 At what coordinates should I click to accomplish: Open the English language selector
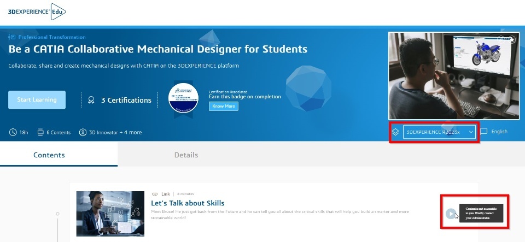(499, 132)
